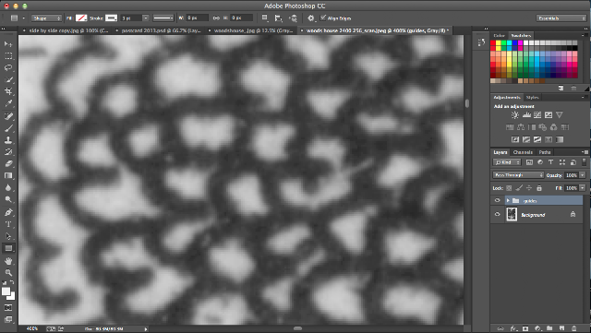Select the Pen tool

(8, 212)
